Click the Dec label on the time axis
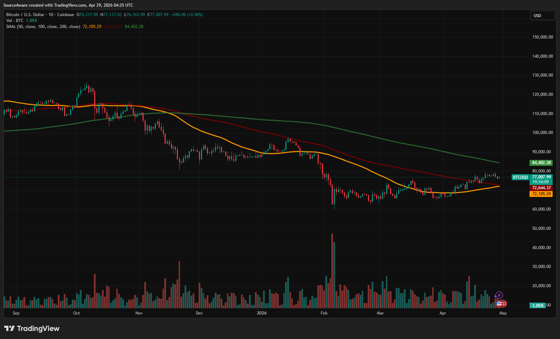Image resolution: width=560 pixels, height=339 pixels. tap(199, 313)
